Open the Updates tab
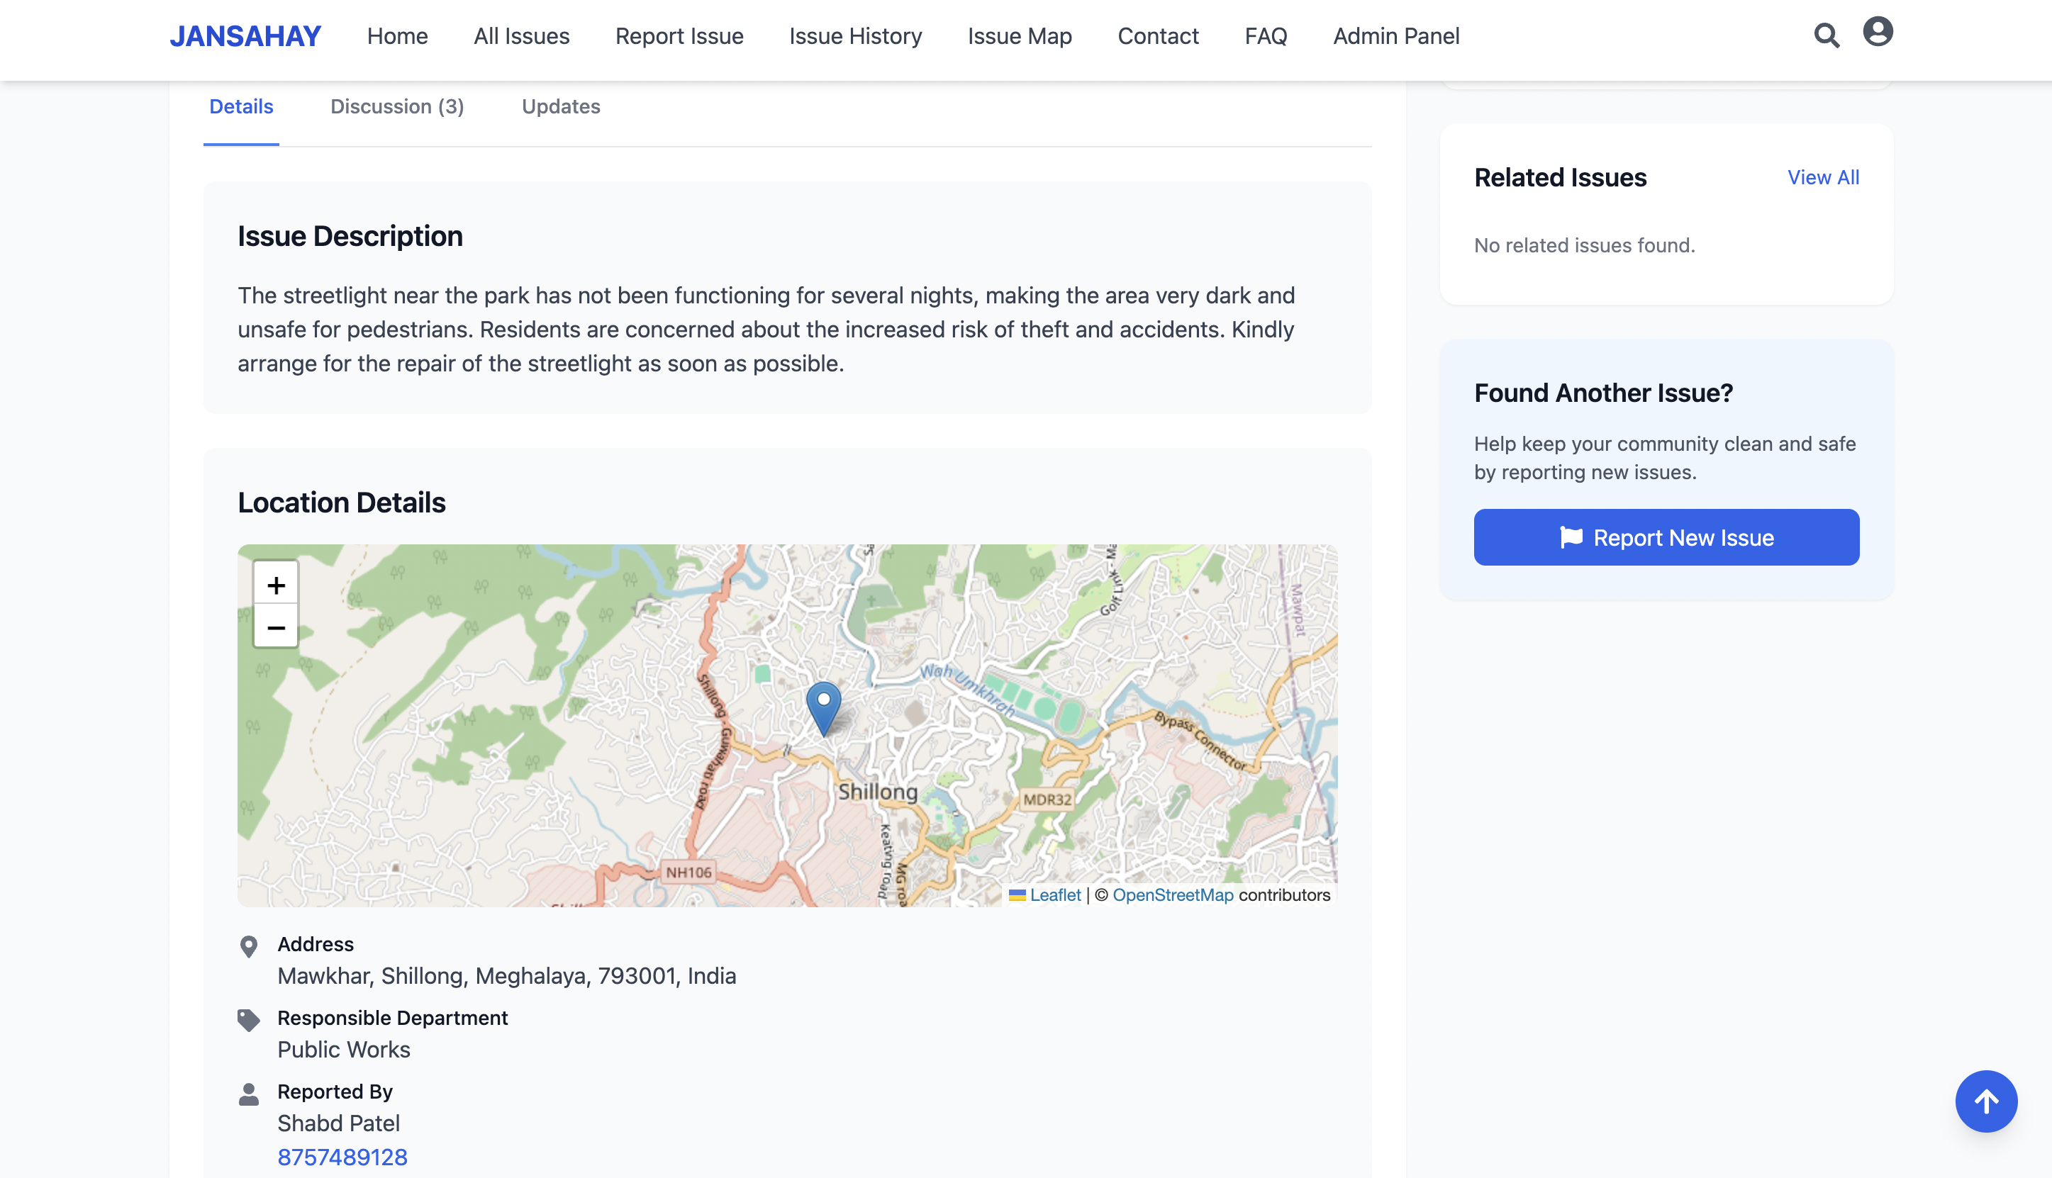The image size is (2052, 1178). [x=561, y=107]
